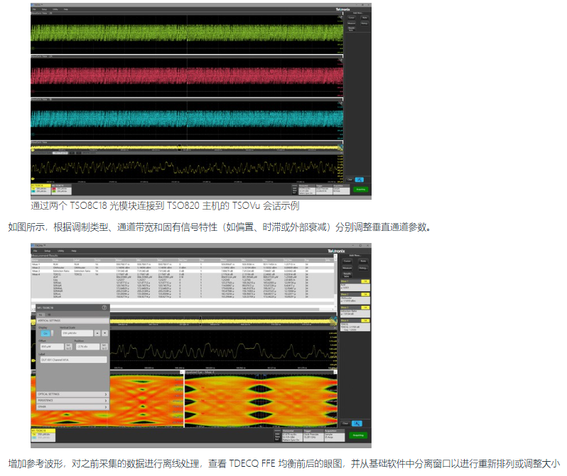Click the results table vertical scrollbar
This screenshot has height=476, width=567.
[x=335, y=282]
